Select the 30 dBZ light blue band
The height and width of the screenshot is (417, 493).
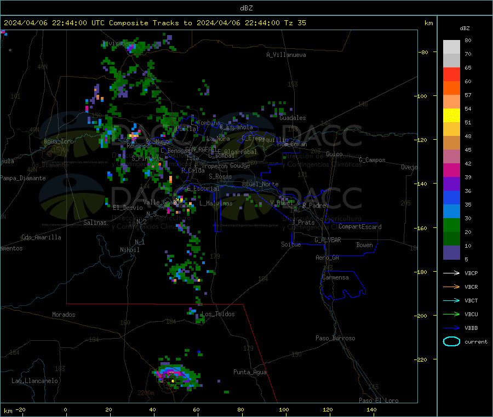point(451,212)
